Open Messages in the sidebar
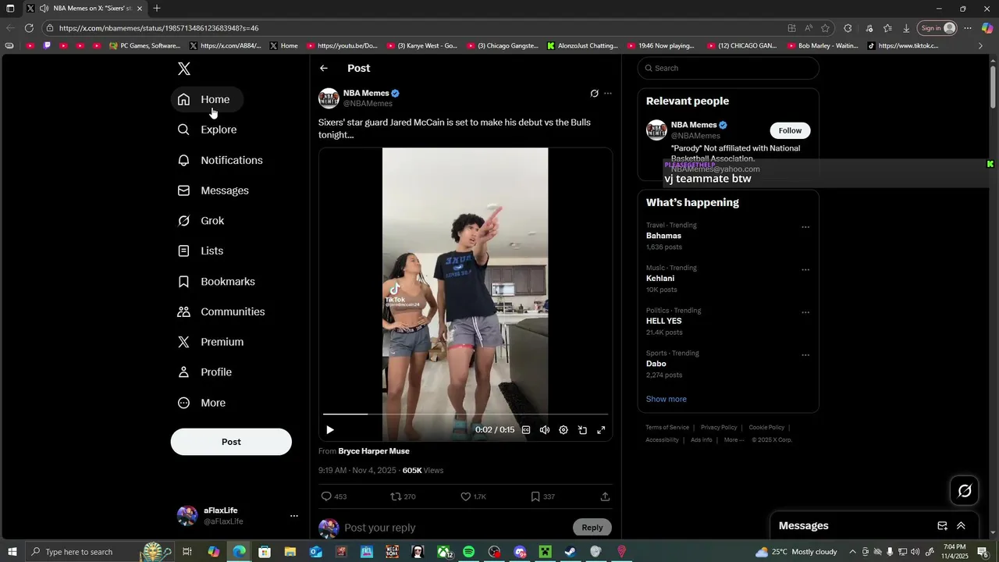Image resolution: width=999 pixels, height=562 pixels. (x=213, y=190)
